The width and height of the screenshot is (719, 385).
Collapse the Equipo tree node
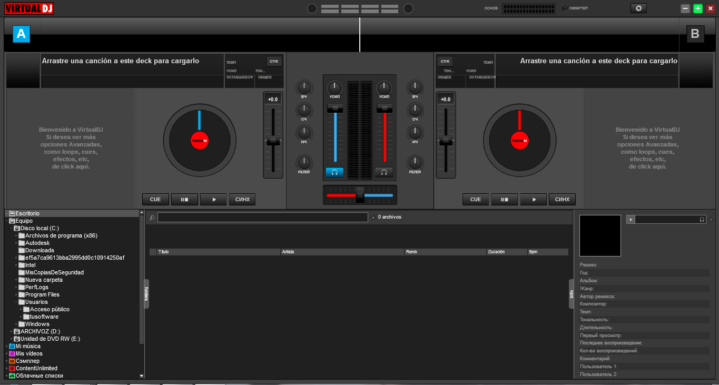[6, 221]
